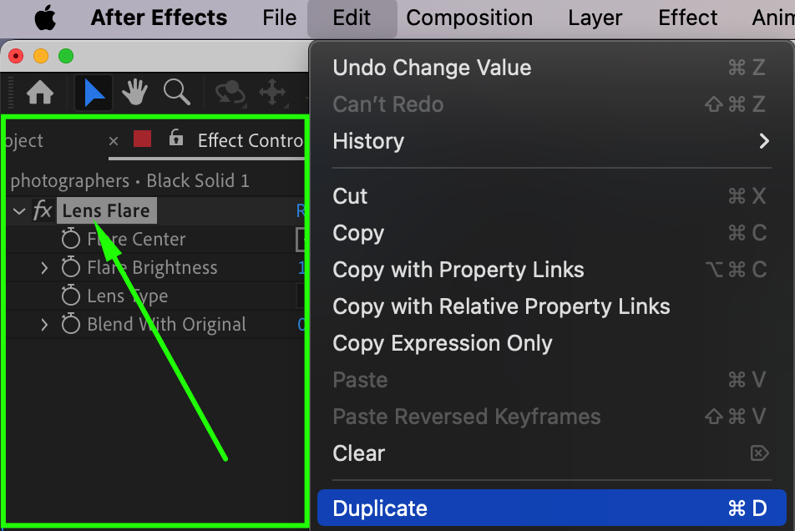The image size is (795, 531).
Task: Click the Home icon in toolbar
Action: pos(40,93)
